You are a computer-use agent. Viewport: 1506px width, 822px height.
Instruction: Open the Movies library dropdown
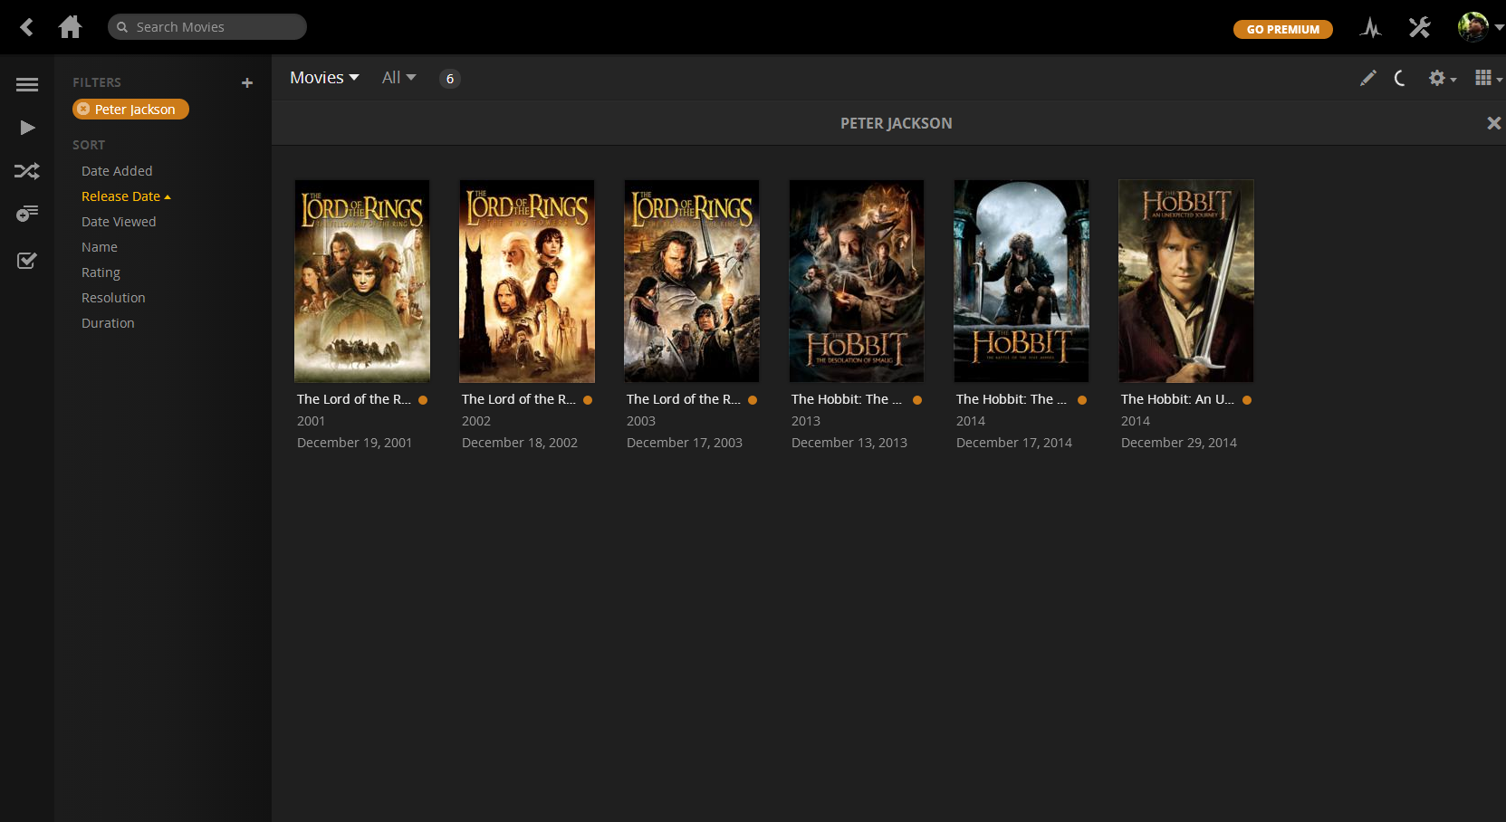[324, 78]
